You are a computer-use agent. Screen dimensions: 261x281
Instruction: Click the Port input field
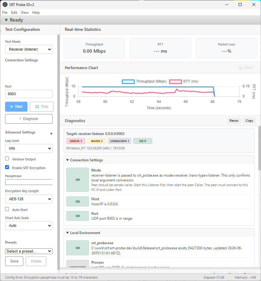(29, 94)
